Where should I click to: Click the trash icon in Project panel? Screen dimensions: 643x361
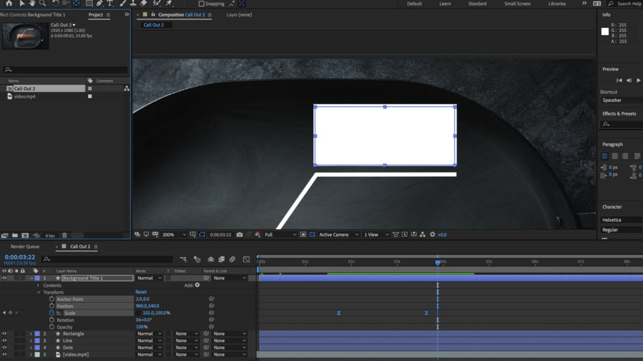coord(65,235)
